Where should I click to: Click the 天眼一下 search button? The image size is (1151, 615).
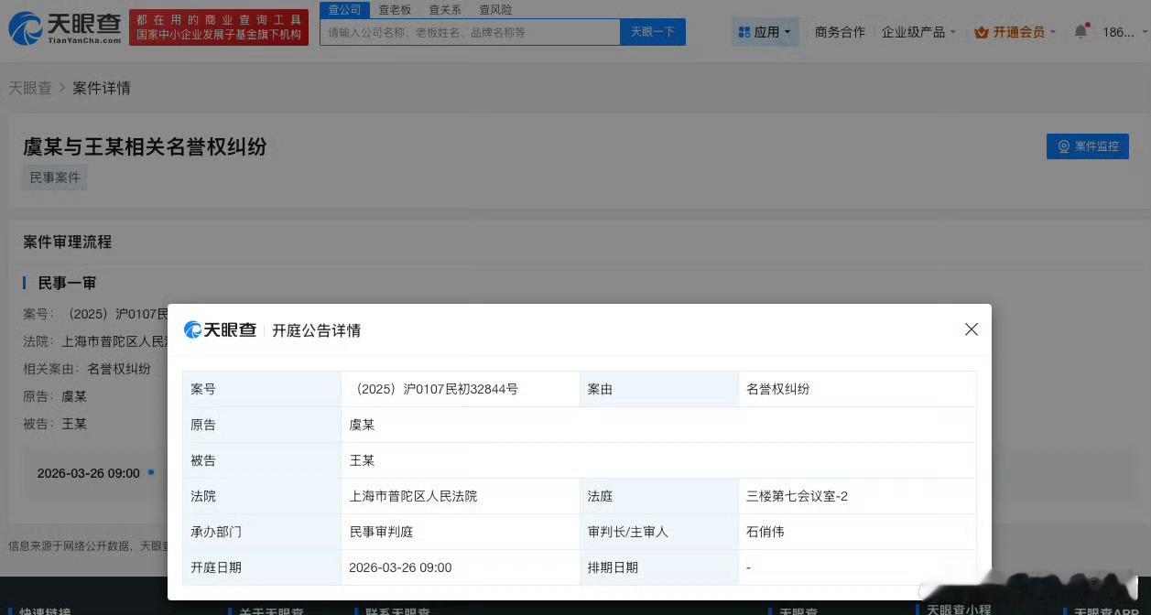coord(652,32)
